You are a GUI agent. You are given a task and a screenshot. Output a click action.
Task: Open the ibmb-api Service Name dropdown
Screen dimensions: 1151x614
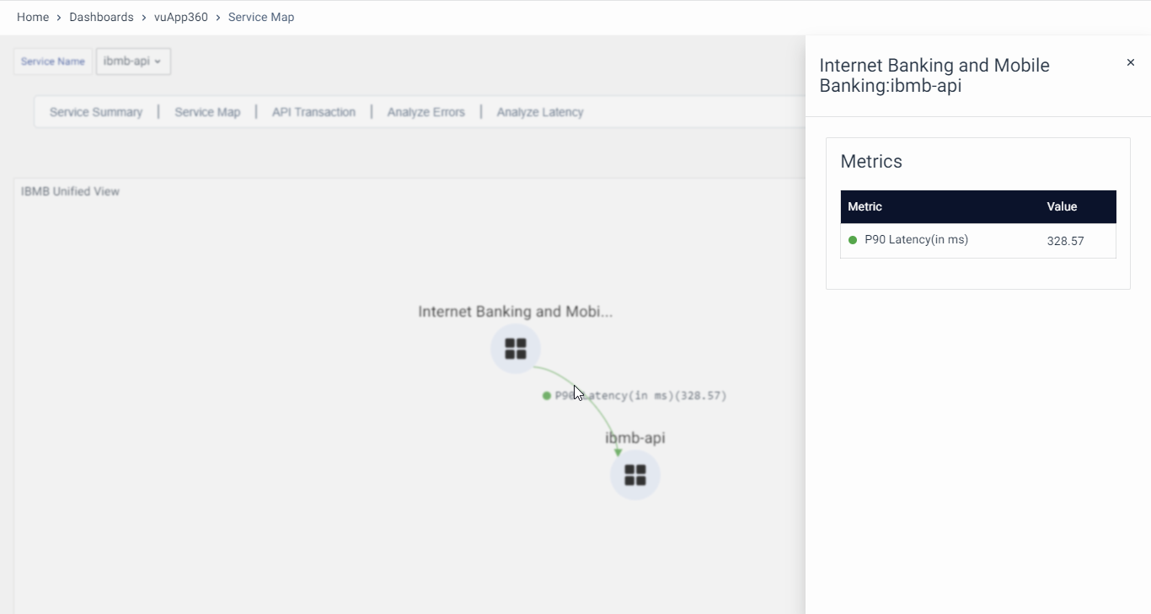point(133,61)
